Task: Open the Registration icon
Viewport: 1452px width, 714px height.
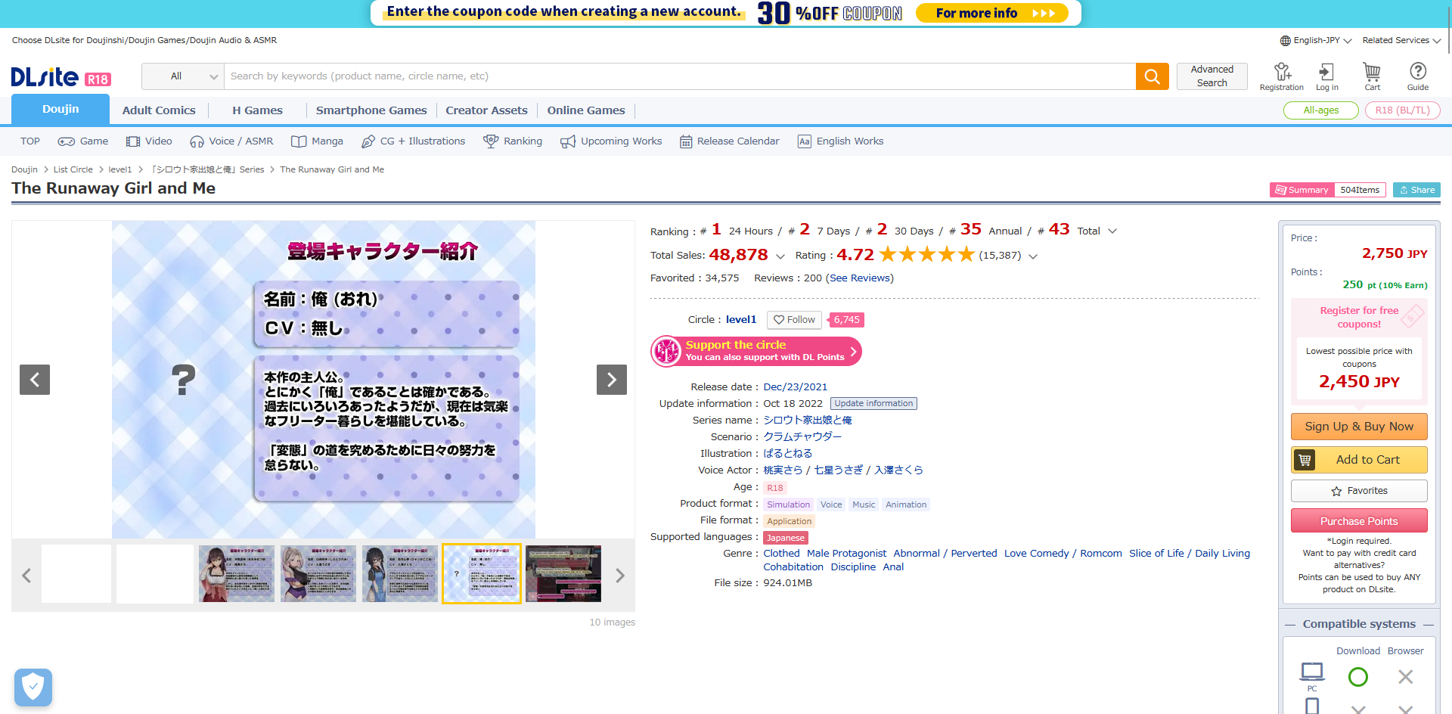Action: 1282,76
